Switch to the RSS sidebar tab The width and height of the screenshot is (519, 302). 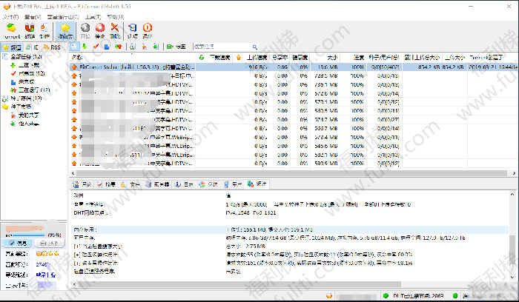[52, 47]
